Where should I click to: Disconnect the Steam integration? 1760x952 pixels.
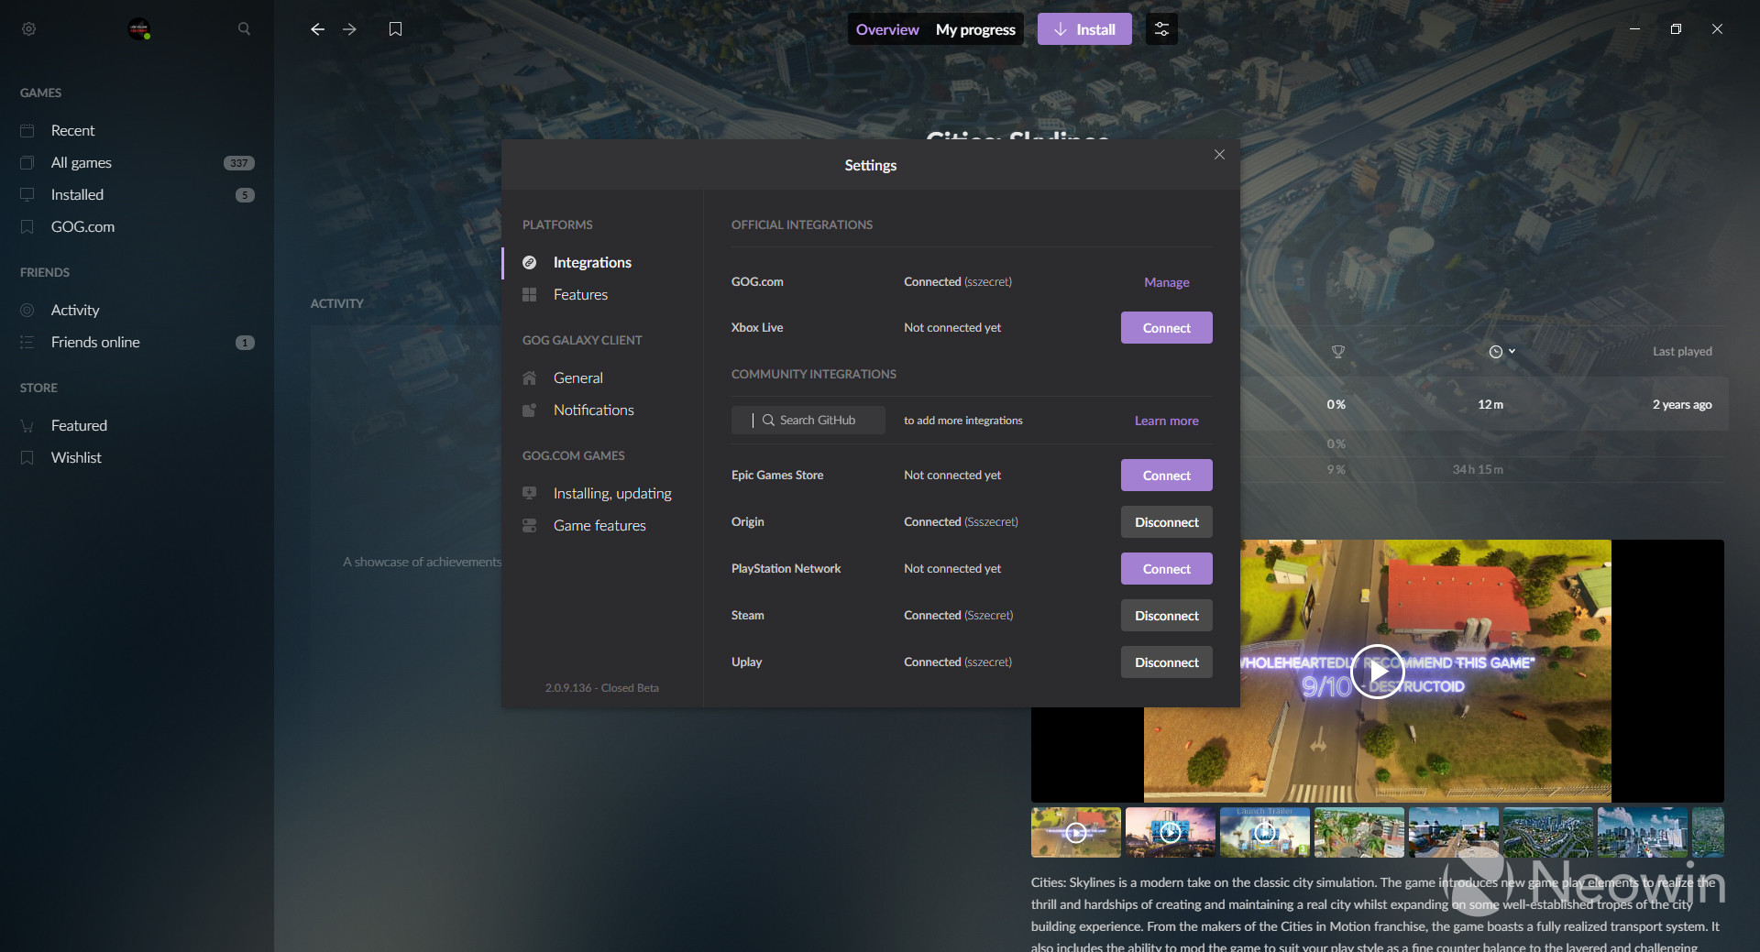pos(1166,616)
